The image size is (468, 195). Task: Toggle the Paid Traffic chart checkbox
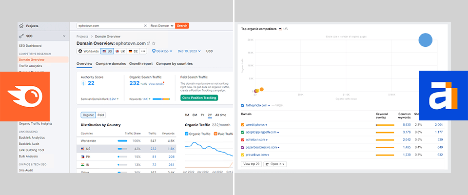coord(215,134)
